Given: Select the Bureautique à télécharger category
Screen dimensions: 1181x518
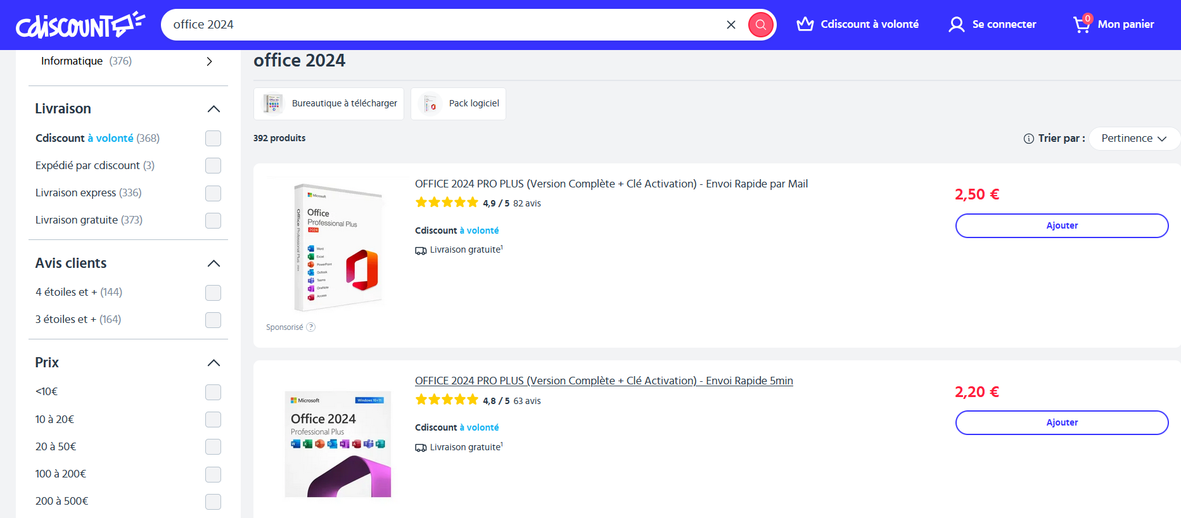Looking at the screenshot, I should click(x=329, y=104).
